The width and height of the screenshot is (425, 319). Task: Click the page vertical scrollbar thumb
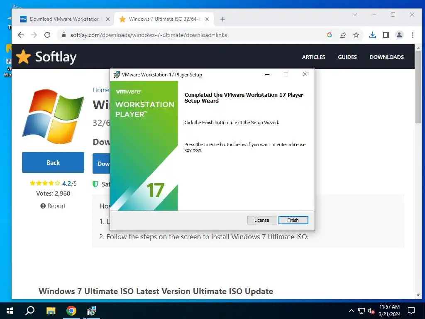click(418, 87)
